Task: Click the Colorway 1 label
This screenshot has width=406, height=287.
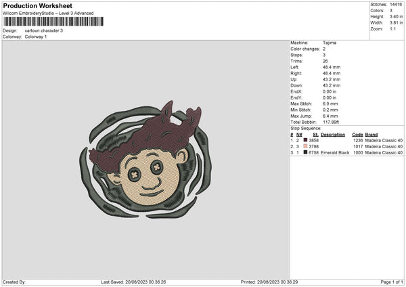Action: [x=36, y=37]
